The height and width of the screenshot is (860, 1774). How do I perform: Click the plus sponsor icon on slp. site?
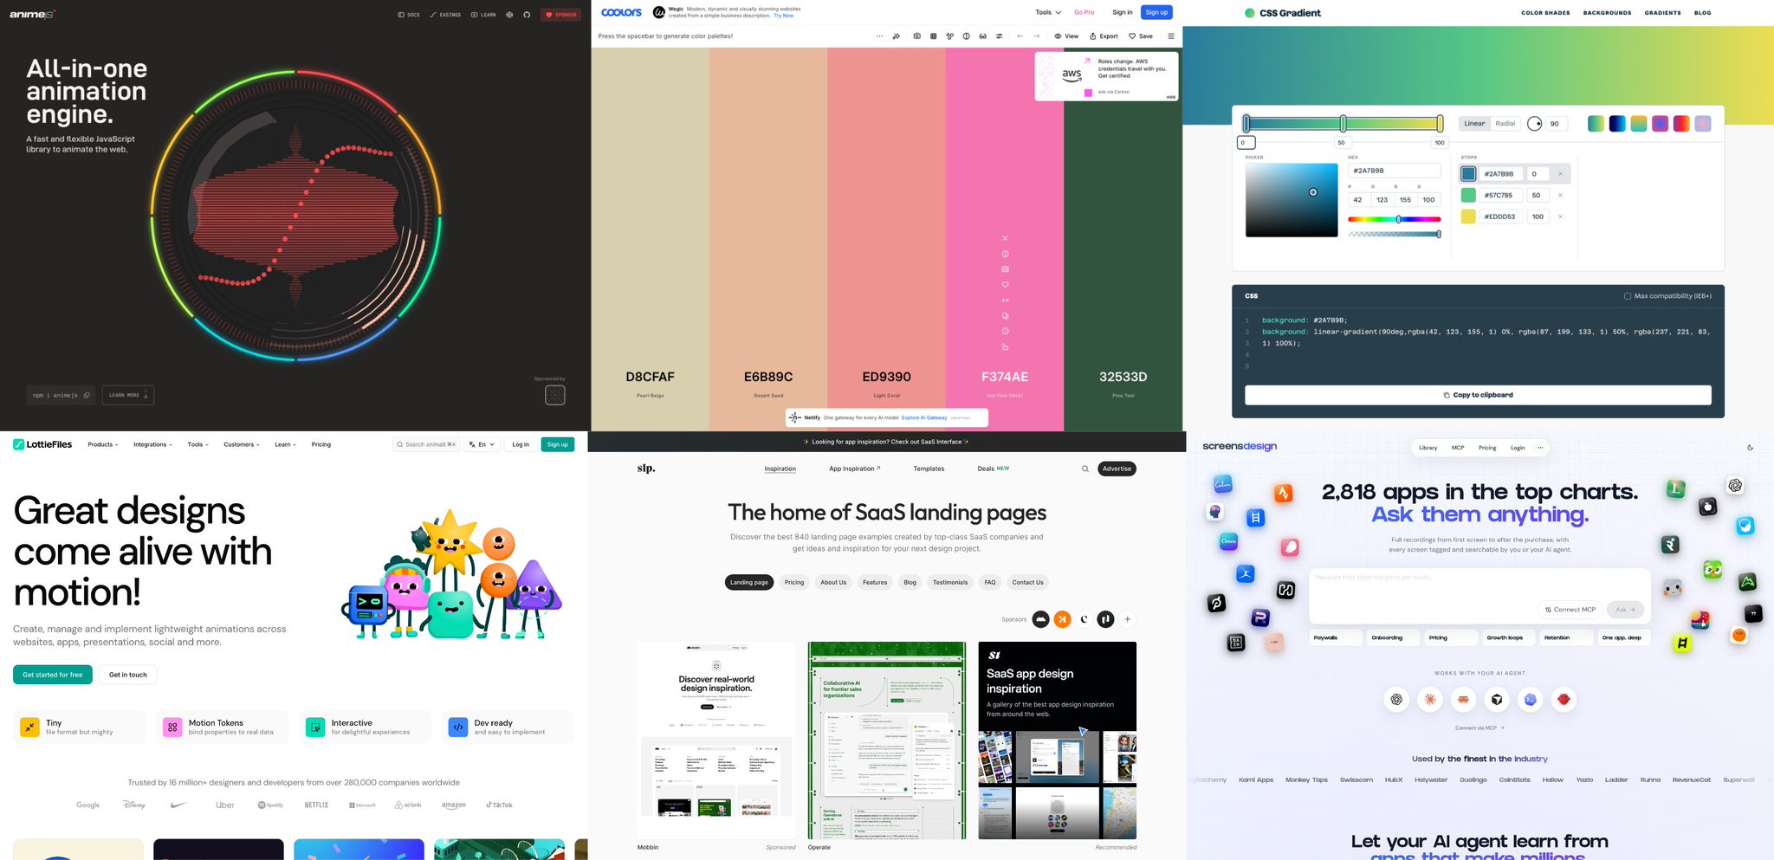coord(1127,619)
